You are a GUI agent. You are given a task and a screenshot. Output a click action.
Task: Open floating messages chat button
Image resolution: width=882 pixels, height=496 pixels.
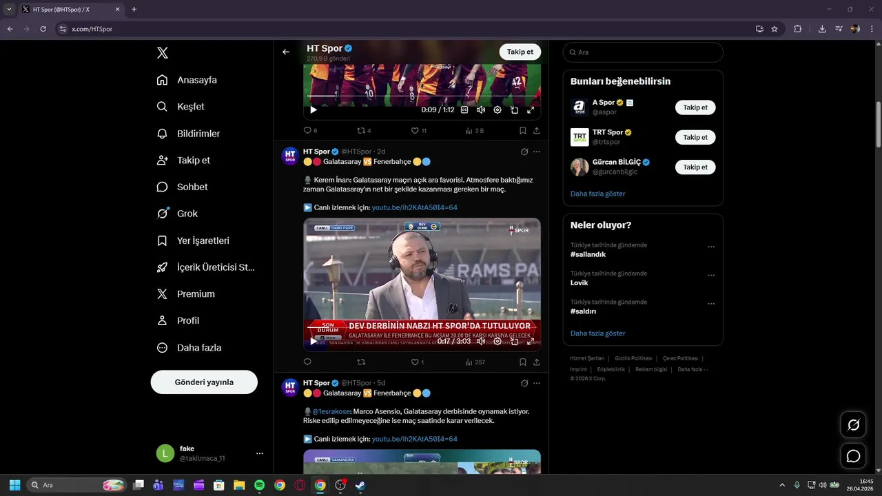click(x=853, y=456)
